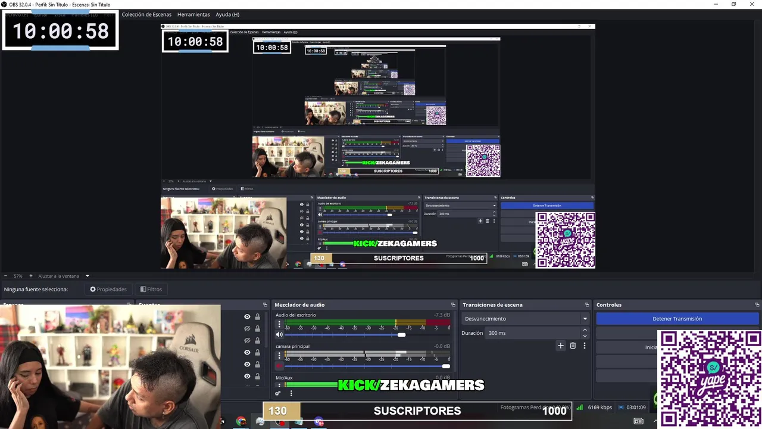Toggle the lock on the second source

(x=258, y=329)
